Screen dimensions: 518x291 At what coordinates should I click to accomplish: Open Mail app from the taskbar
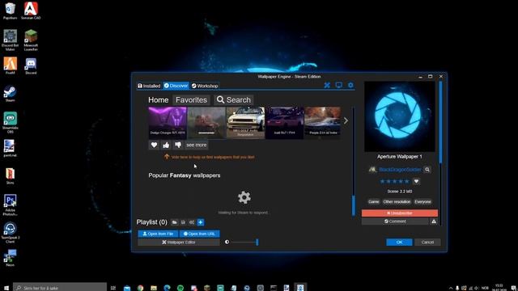127,288
